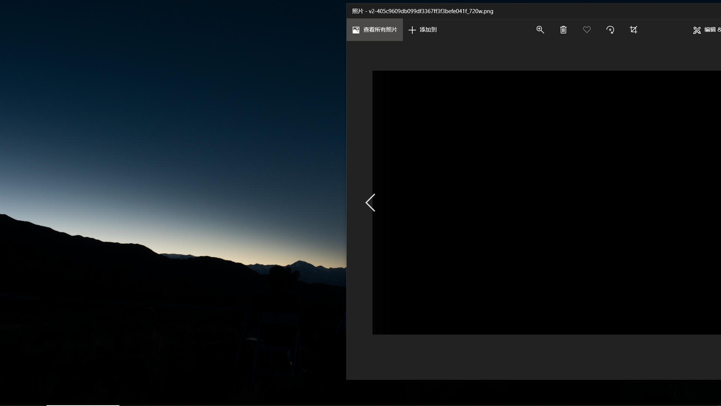The image size is (721, 406).
Task: Select the crop tool icon
Action: point(634,30)
